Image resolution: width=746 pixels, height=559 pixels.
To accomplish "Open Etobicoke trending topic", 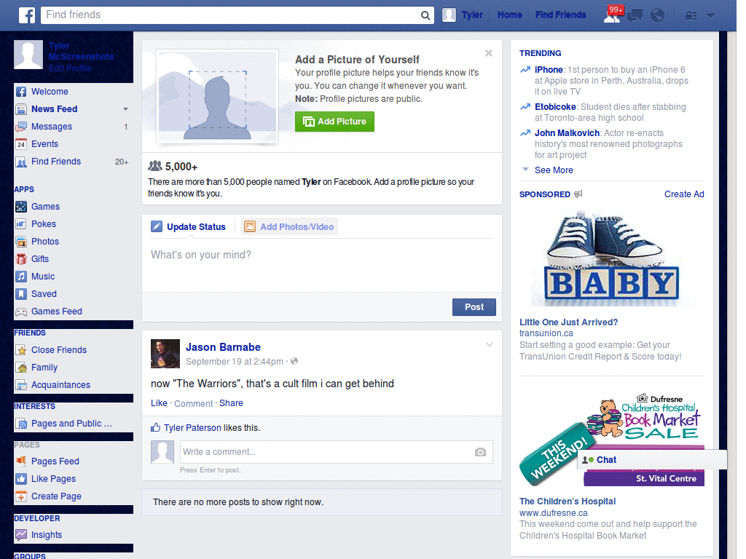I will click(555, 107).
